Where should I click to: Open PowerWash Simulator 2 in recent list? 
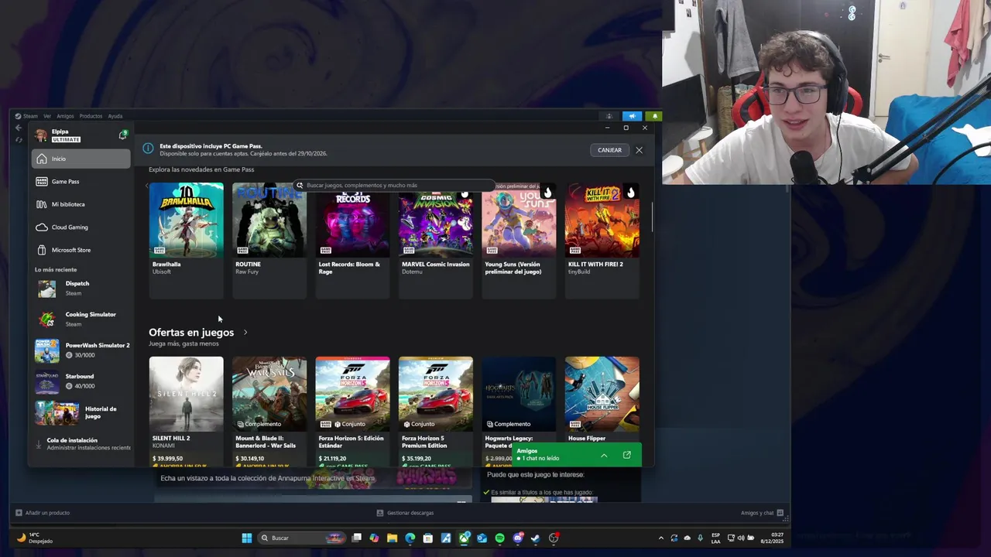coord(82,350)
